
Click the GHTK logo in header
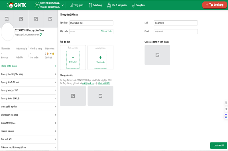tap(16, 5)
